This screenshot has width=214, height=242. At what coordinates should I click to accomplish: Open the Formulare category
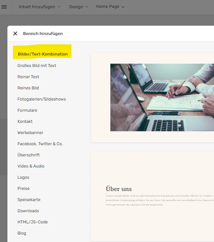[x=27, y=110]
